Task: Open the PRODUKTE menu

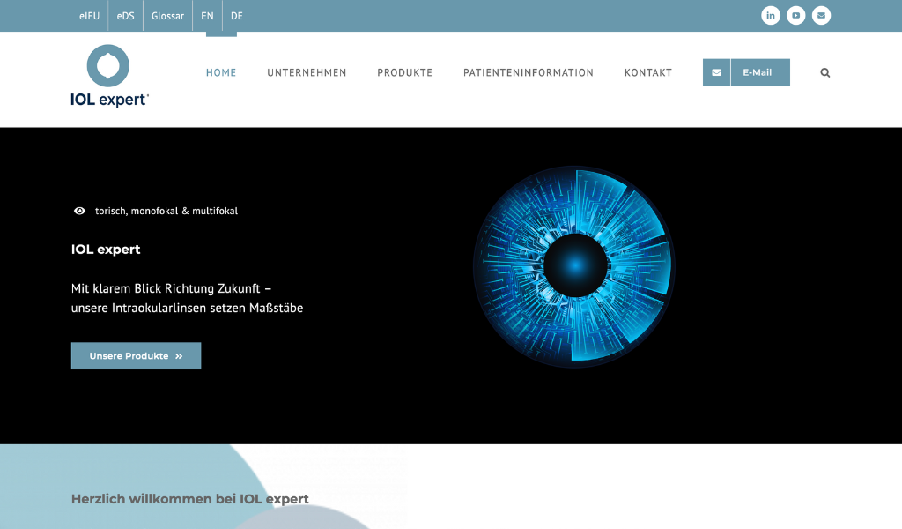Action: tap(404, 72)
